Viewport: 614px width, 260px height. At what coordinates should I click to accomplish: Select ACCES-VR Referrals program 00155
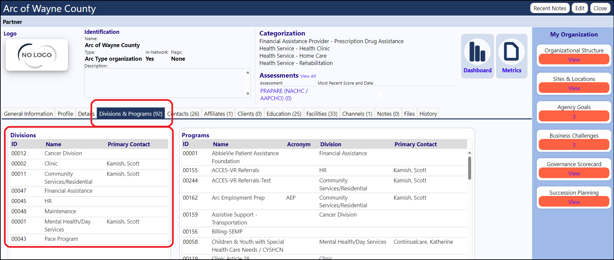pyautogui.click(x=325, y=170)
